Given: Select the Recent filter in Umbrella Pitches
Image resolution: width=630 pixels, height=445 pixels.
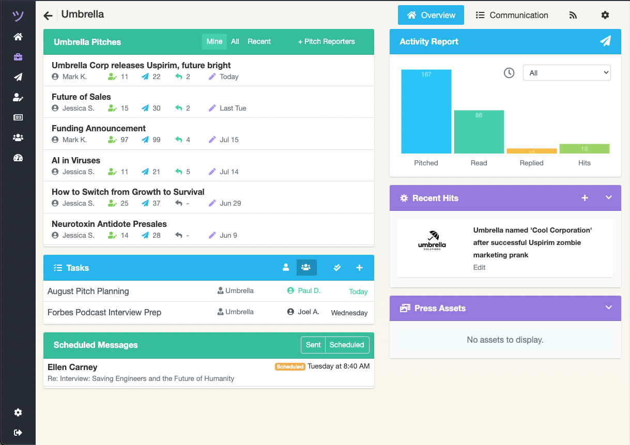Looking at the screenshot, I should coord(259,42).
